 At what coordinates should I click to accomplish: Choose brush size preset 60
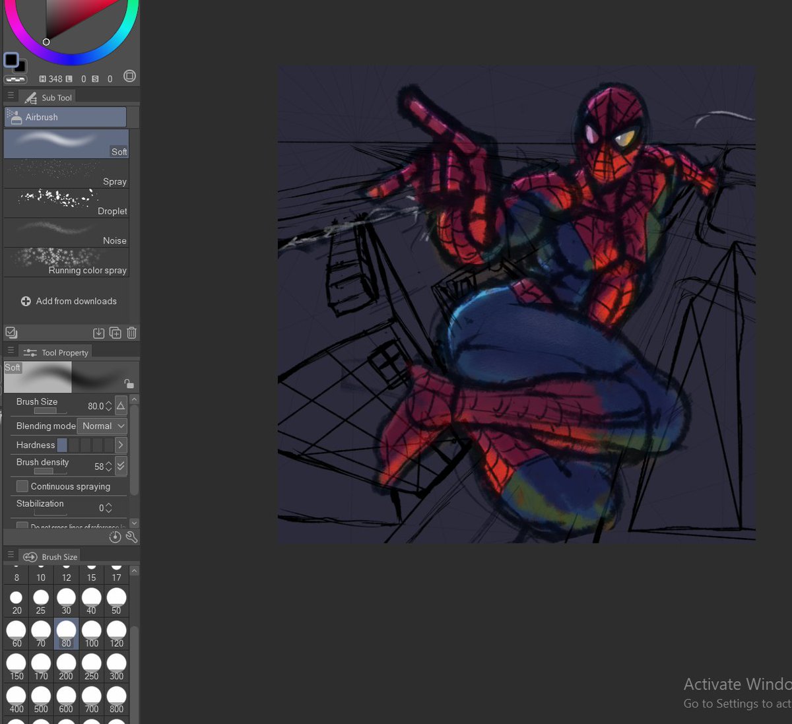tap(16, 634)
